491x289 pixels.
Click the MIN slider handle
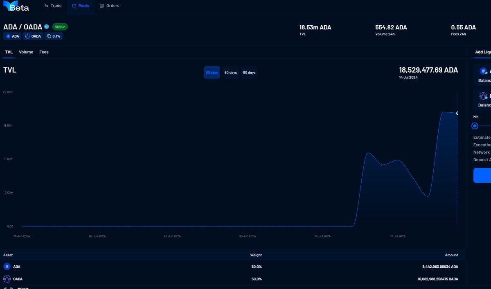(x=475, y=126)
